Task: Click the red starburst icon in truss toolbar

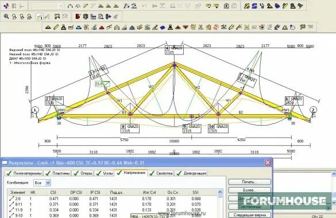Action: click(262, 27)
